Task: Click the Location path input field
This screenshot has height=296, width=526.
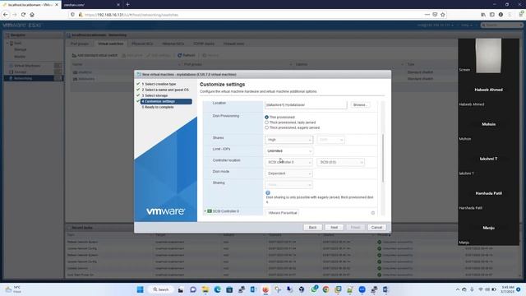Action: point(306,104)
